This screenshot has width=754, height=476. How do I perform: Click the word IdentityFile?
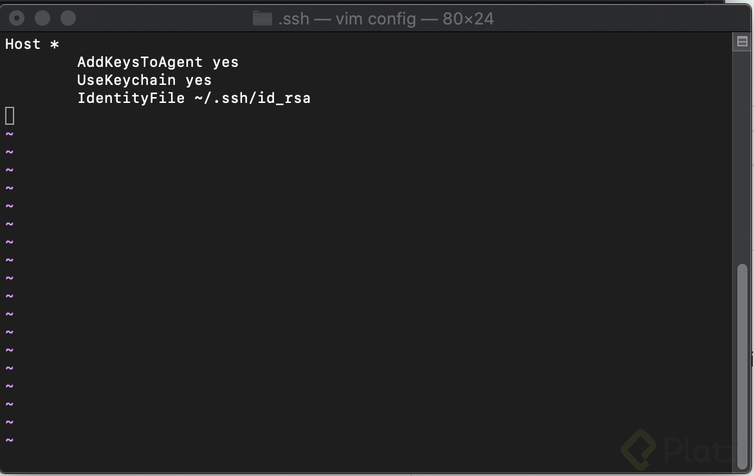[131, 98]
